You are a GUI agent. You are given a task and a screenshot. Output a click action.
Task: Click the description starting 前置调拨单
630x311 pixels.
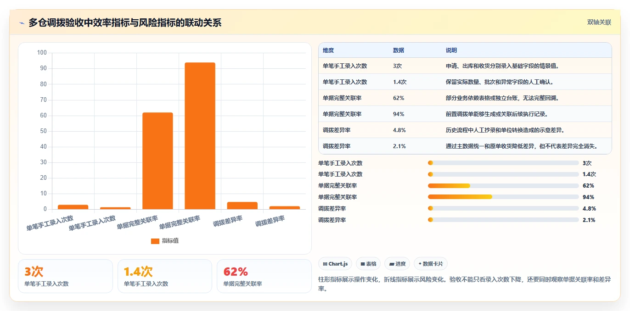tap(497, 114)
